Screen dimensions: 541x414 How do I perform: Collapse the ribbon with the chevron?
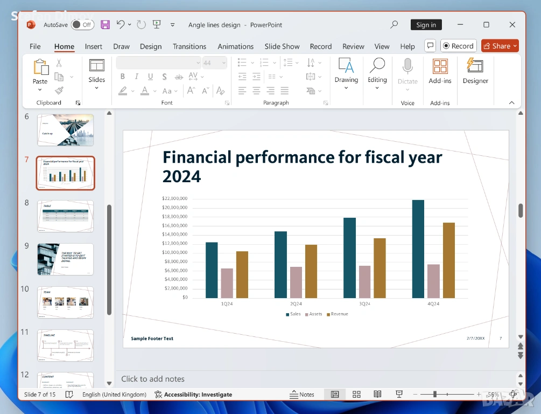[511, 103]
